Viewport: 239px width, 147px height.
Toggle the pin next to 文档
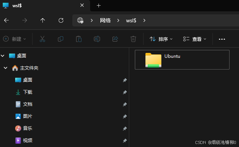(x=125, y=104)
